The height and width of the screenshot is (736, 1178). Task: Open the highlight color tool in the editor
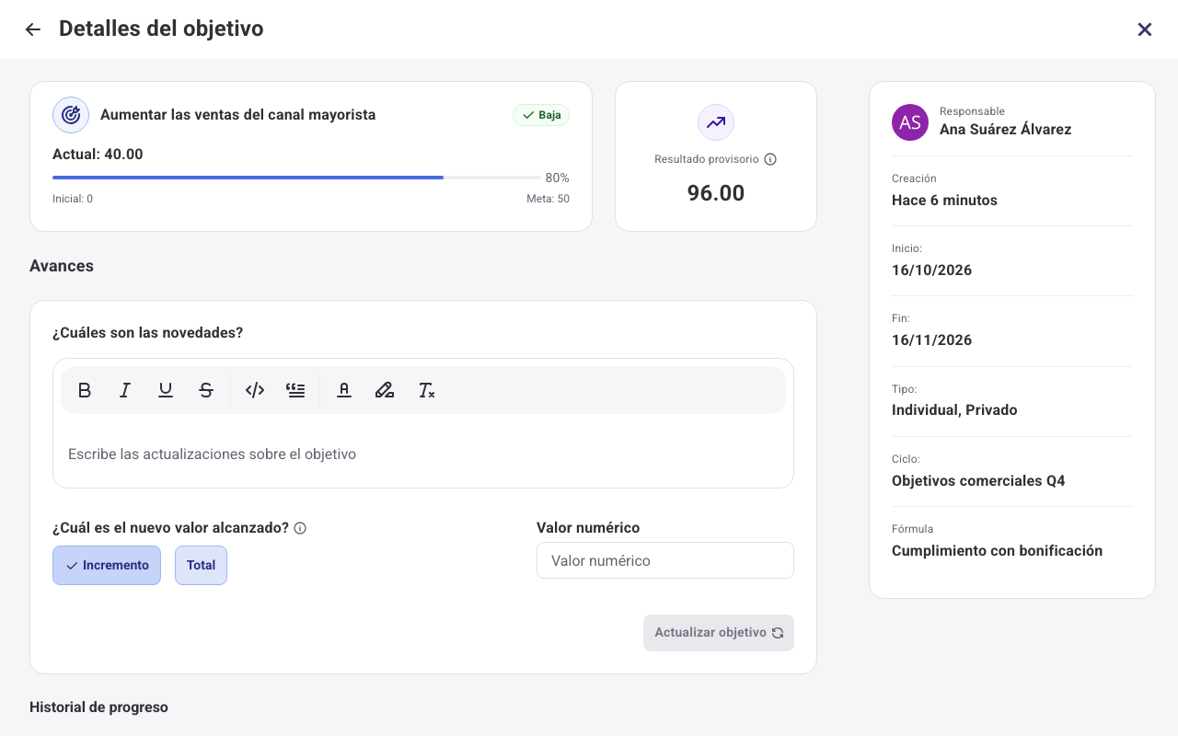(x=385, y=390)
